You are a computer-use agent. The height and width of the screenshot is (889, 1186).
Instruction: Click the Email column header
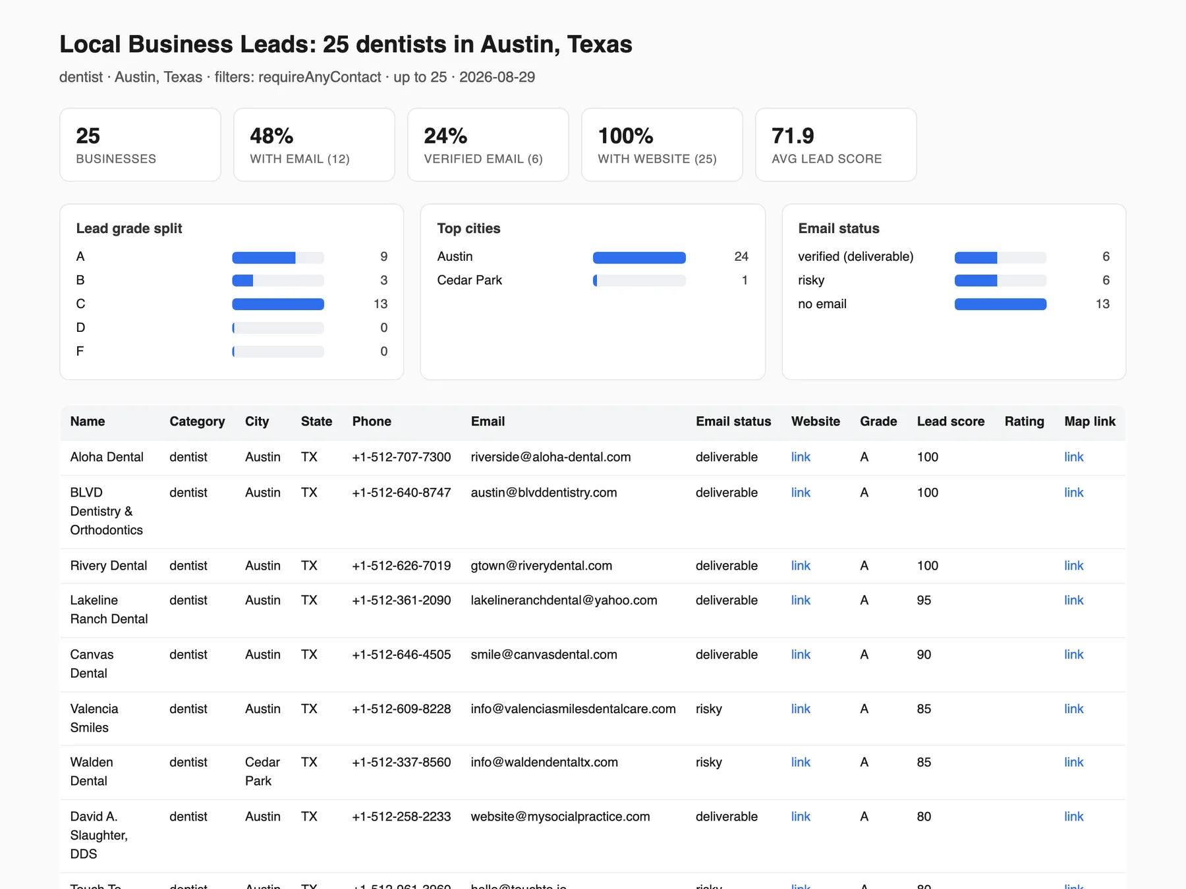tap(488, 421)
